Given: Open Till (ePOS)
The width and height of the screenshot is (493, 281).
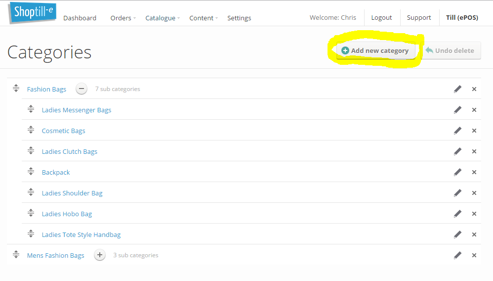Looking at the screenshot, I should [x=462, y=18].
